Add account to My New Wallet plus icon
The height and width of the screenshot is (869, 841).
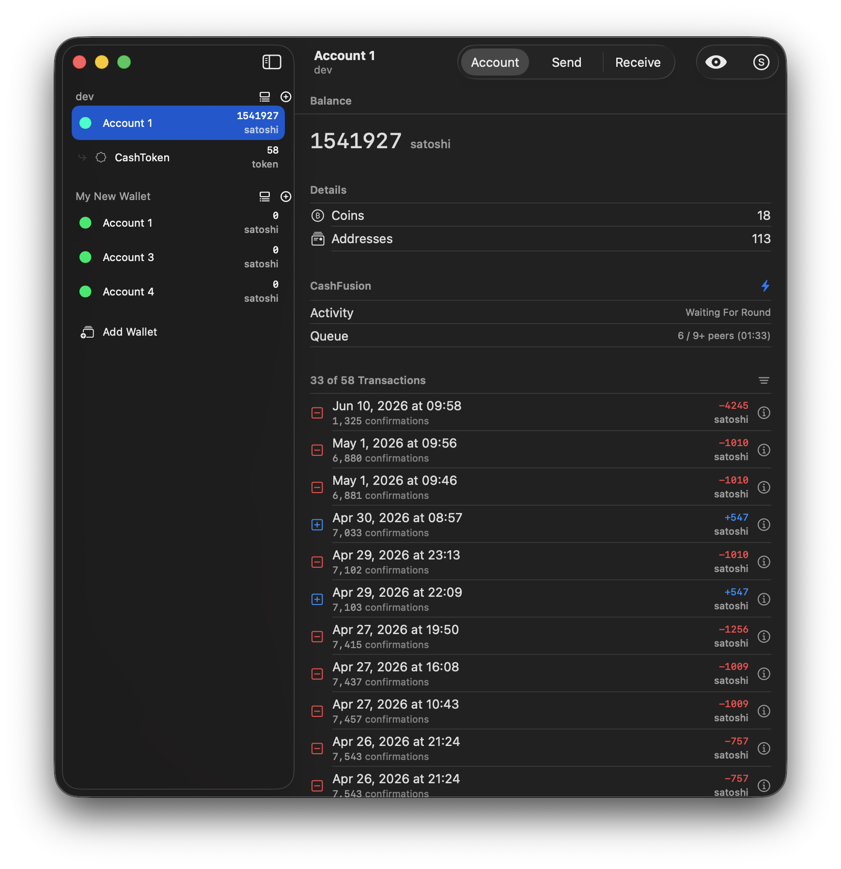tap(286, 197)
